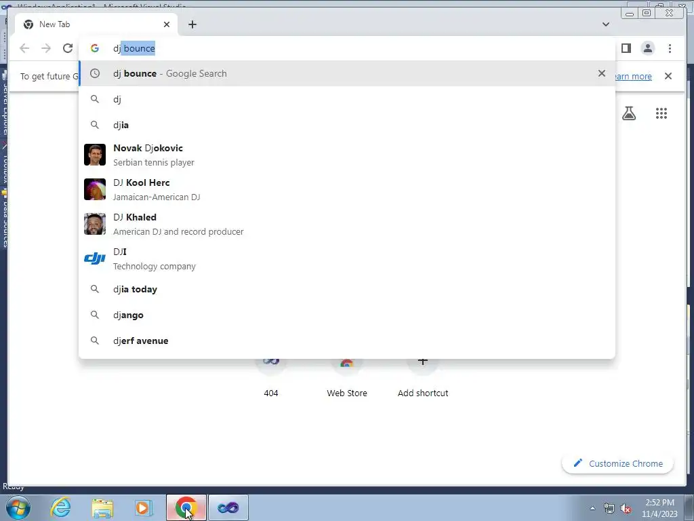Close the New Tab tab
Image resolution: width=694 pixels, height=521 pixels.
coord(167,24)
